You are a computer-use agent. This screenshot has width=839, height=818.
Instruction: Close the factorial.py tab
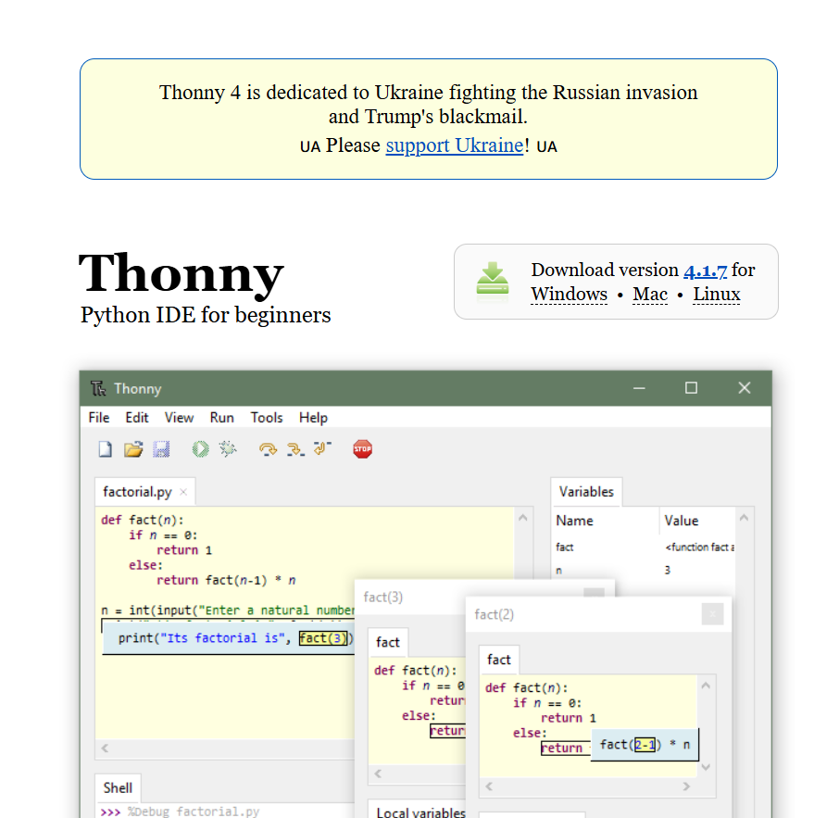pyautogui.click(x=183, y=492)
